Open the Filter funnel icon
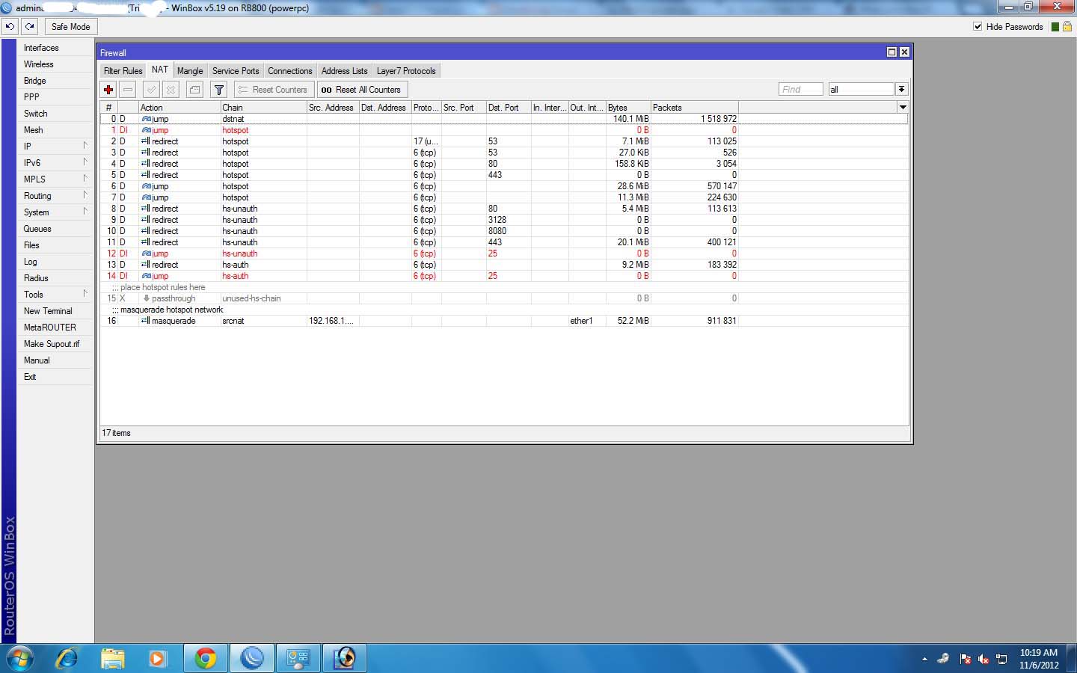The image size is (1077, 673). coord(218,90)
